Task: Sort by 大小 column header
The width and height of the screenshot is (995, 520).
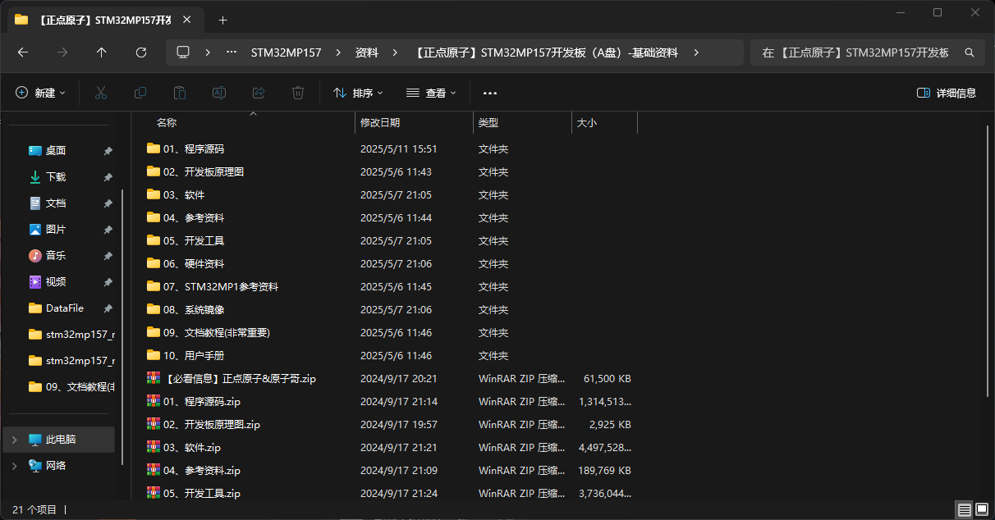Action: click(x=587, y=123)
